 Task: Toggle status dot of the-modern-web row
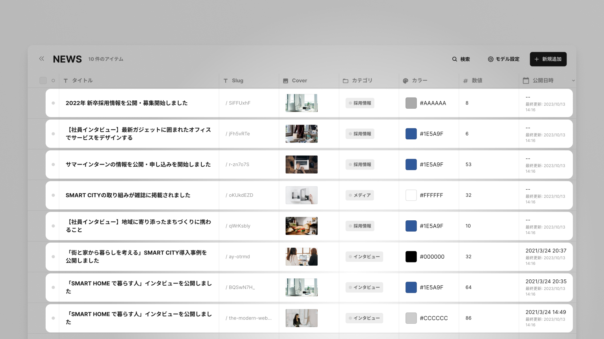(x=53, y=318)
